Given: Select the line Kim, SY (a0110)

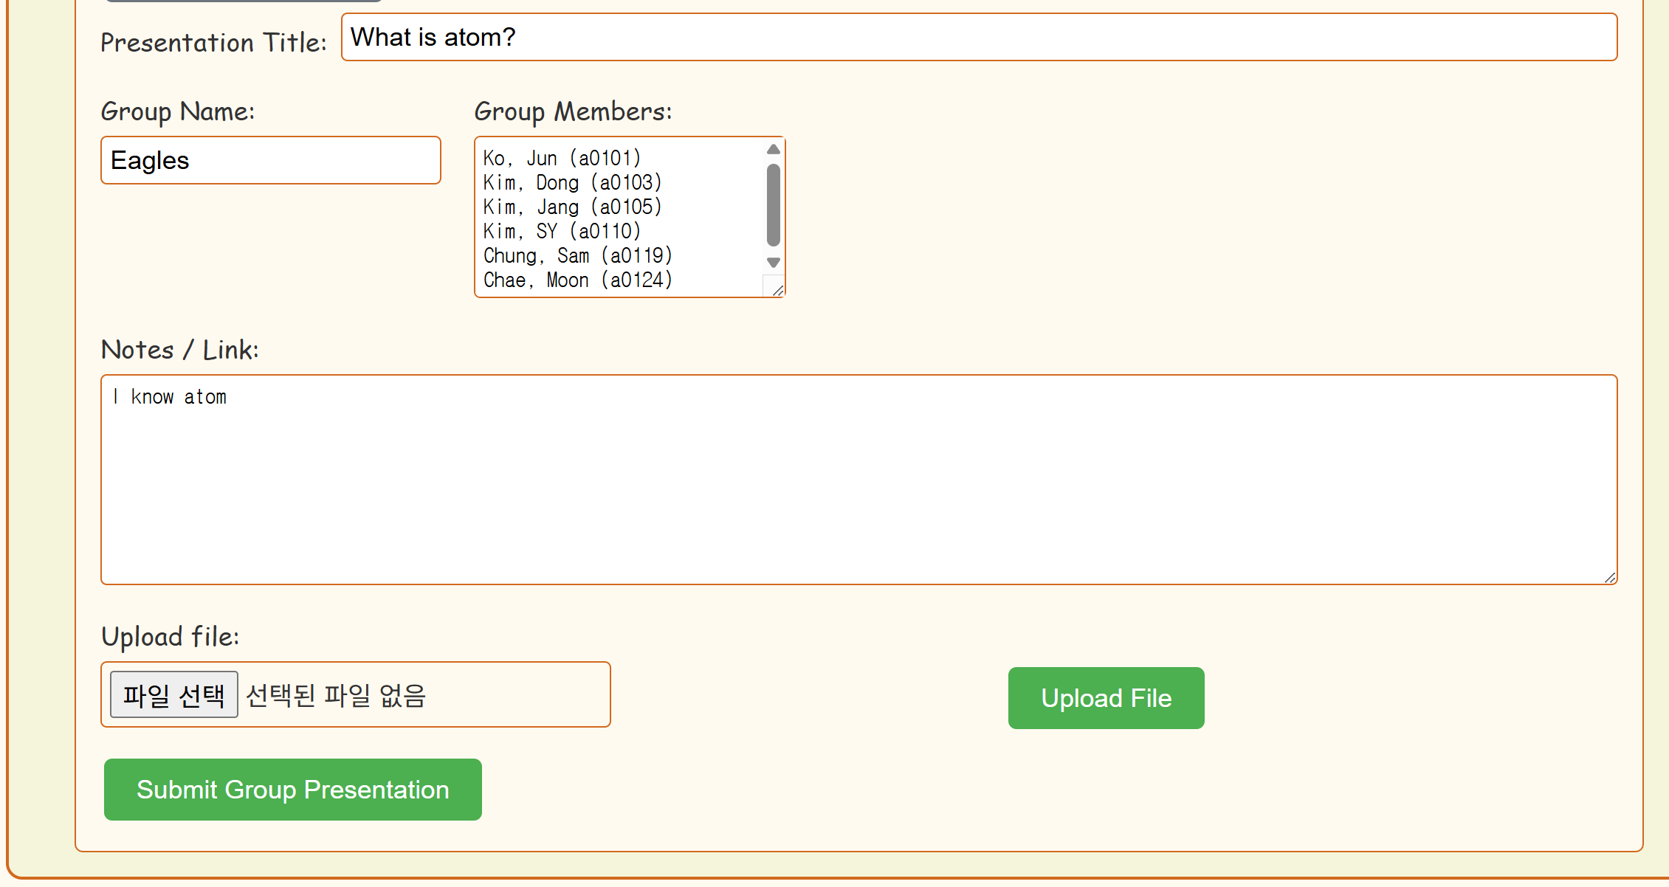Looking at the screenshot, I should click(562, 231).
